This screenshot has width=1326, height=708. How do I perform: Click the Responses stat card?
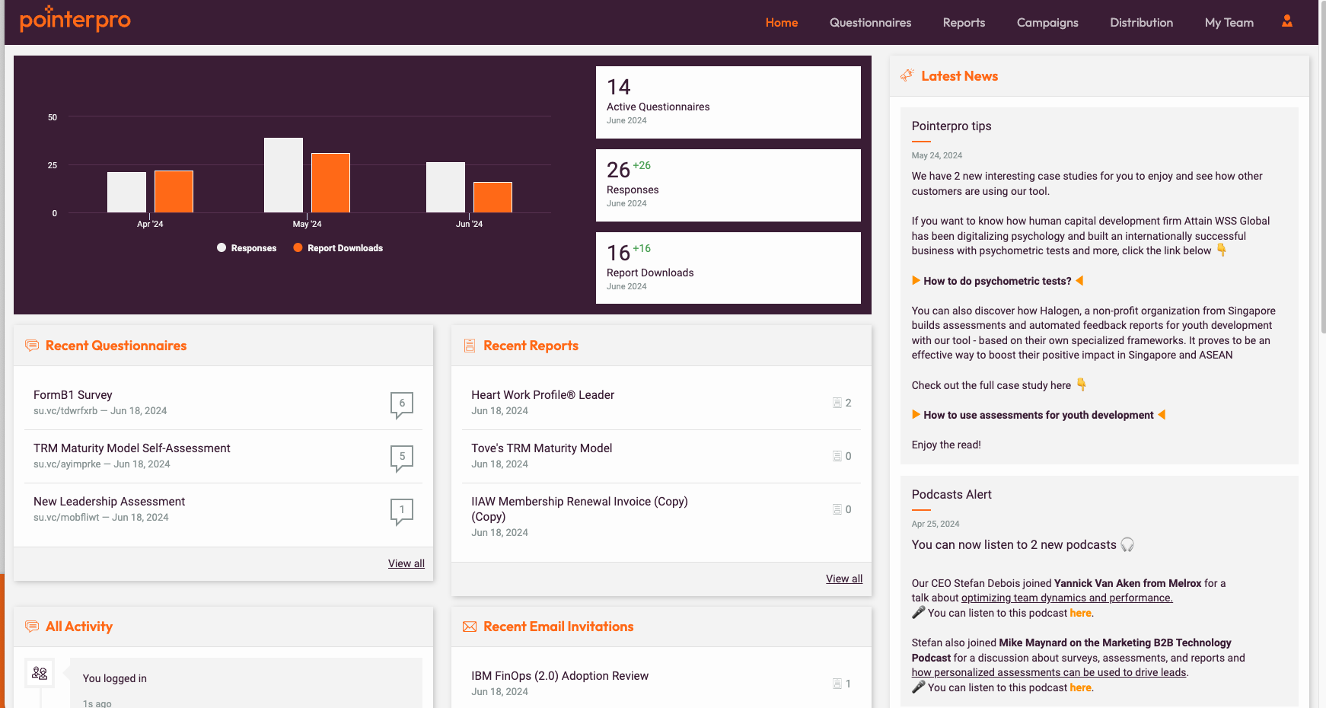tap(728, 185)
